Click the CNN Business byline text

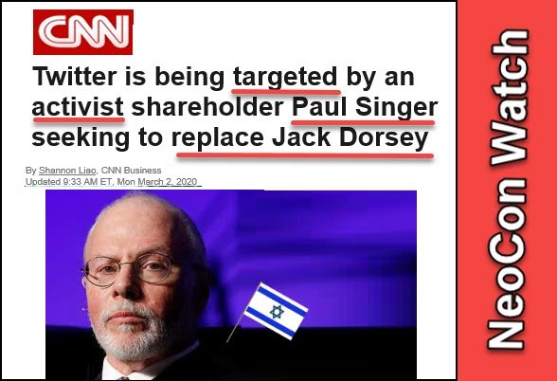131,171
